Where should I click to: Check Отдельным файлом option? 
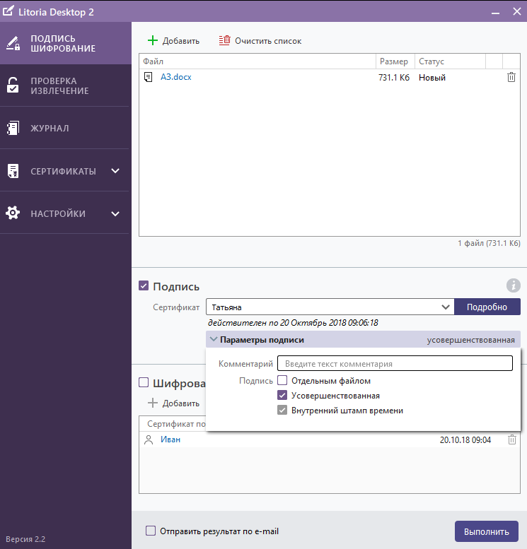point(282,380)
